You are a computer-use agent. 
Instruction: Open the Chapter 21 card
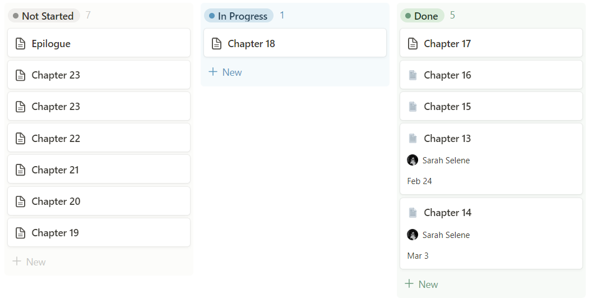point(99,170)
